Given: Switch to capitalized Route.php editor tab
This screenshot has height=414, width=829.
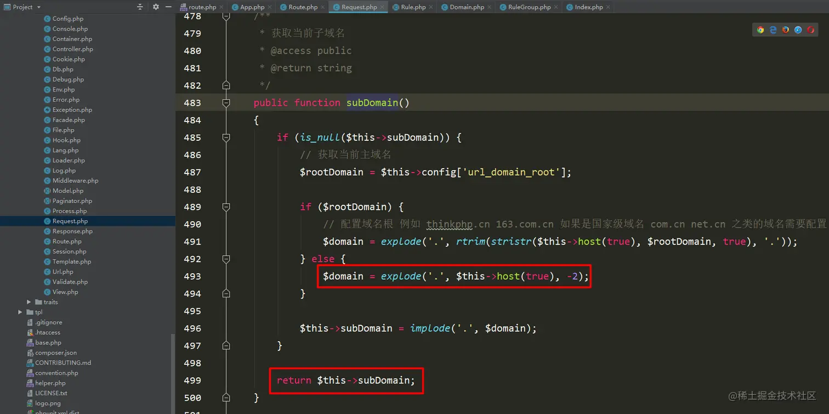Looking at the screenshot, I should [303, 7].
